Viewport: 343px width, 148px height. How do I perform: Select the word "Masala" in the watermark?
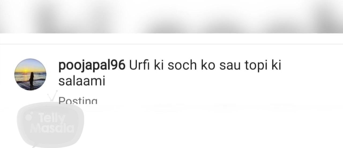(x=52, y=128)
